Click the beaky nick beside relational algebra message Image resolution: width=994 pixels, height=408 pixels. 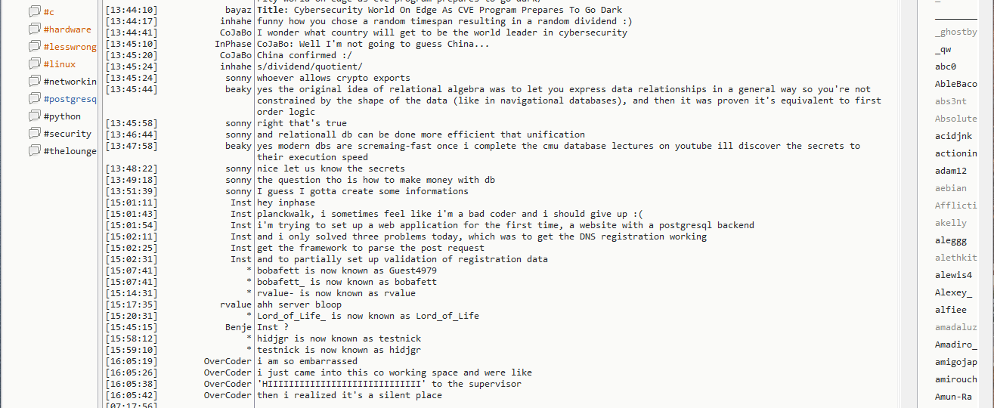tap(238, 89)
